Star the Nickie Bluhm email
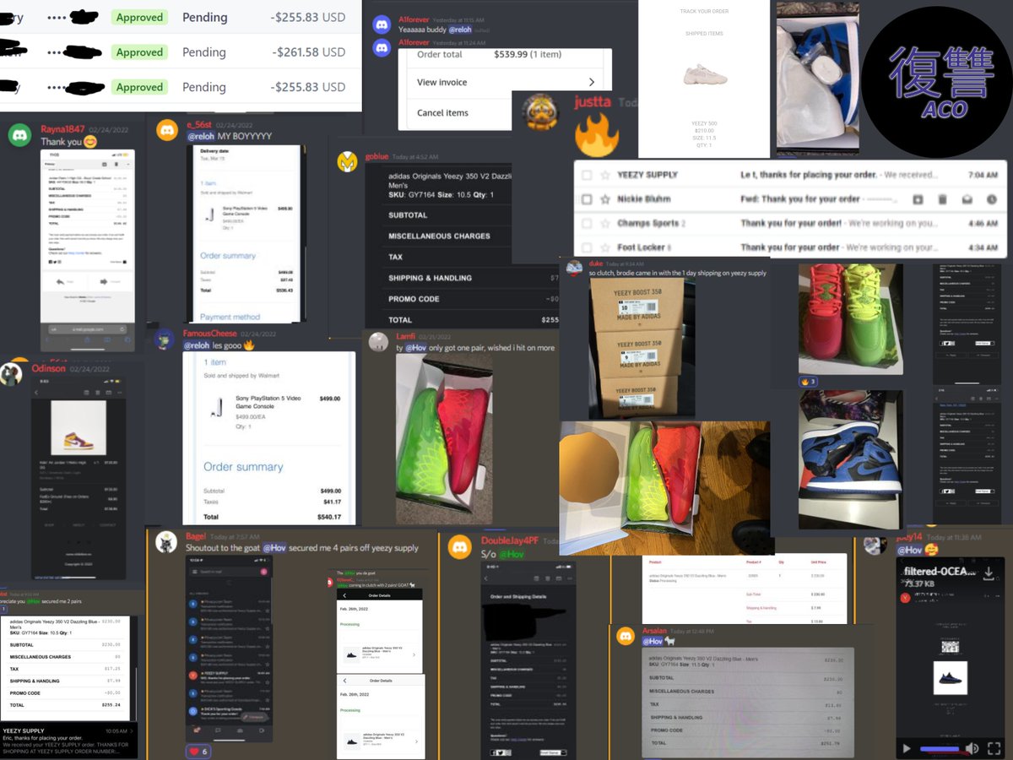 604,199
